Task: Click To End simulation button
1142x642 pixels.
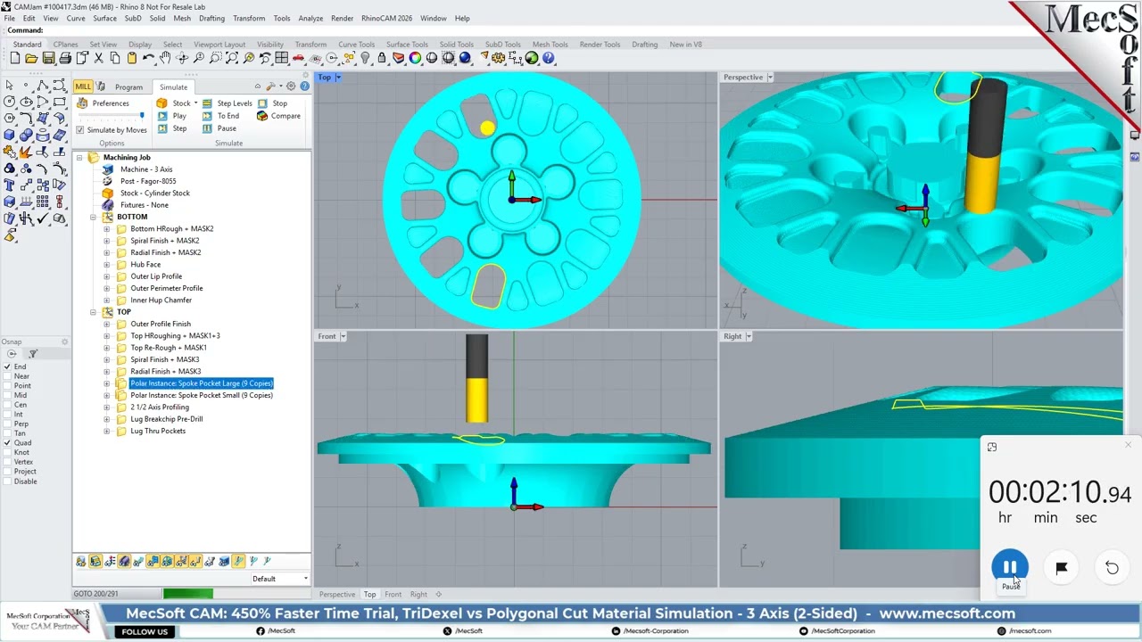Action: 221,116
